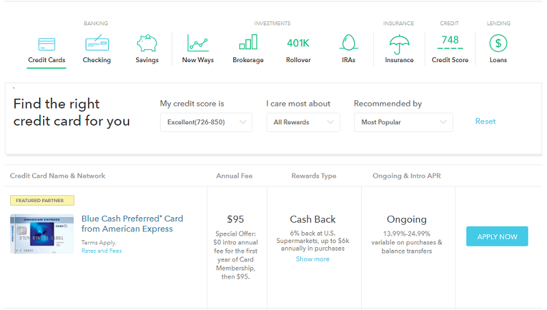Open the Rates and Fees link
547x310 pixels.
(101, 251)
